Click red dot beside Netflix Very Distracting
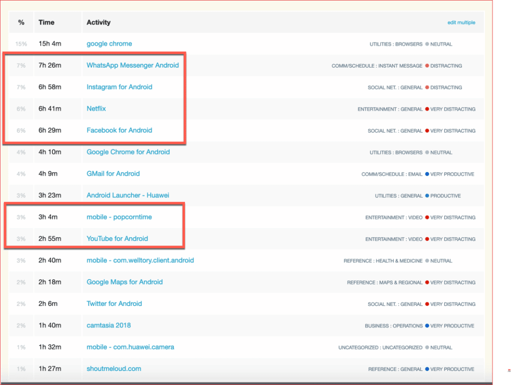Viewport: 512px width, 385px height. (x=427, y=109)
